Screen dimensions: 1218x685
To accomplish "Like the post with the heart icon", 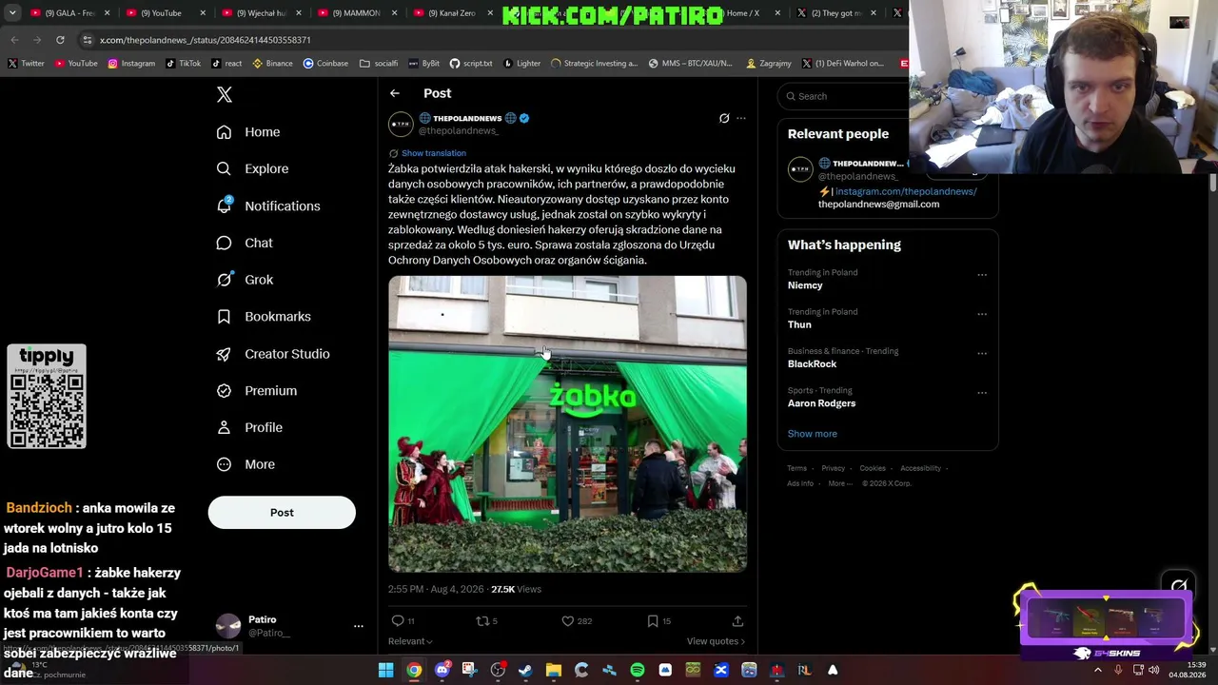I will coord(568,621).
